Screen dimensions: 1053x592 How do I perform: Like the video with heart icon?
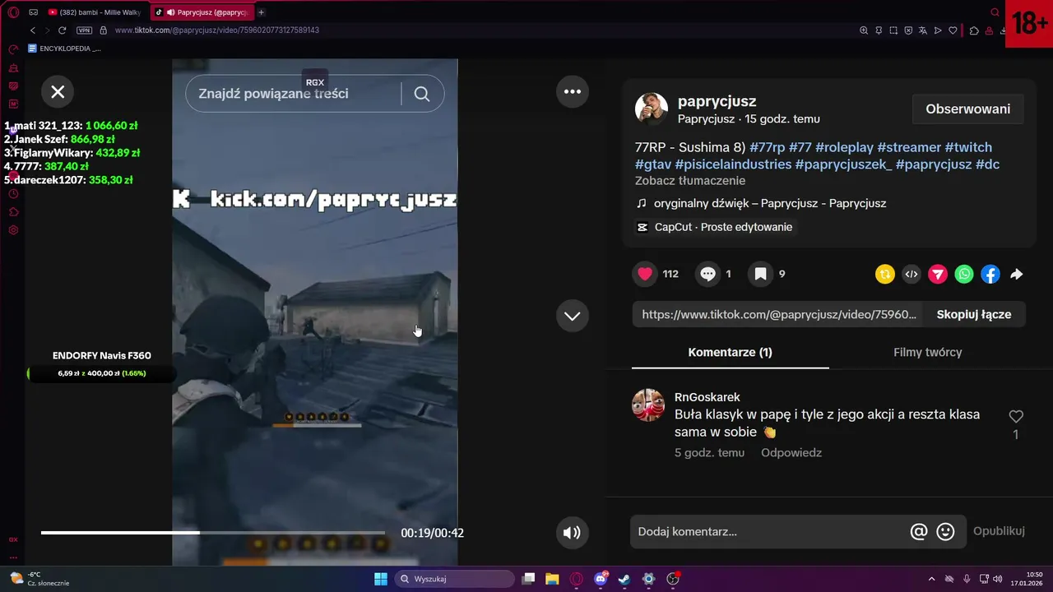pos(645,274)
